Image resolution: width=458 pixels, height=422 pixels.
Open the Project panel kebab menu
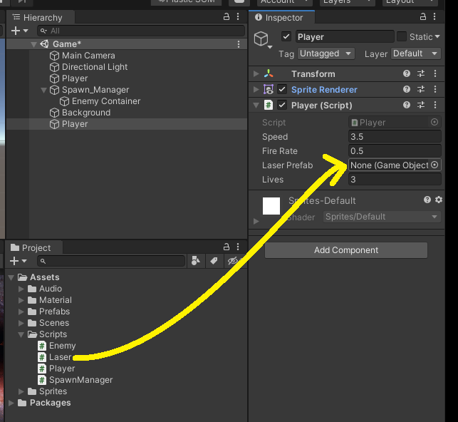tap(238, 247)
